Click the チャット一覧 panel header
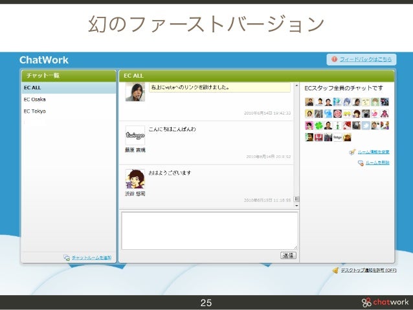413x310 pixels. (x=69, y=76)
